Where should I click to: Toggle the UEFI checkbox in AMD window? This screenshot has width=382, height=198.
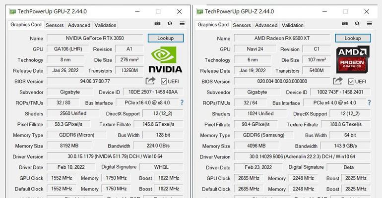click(x=351, y=81)
